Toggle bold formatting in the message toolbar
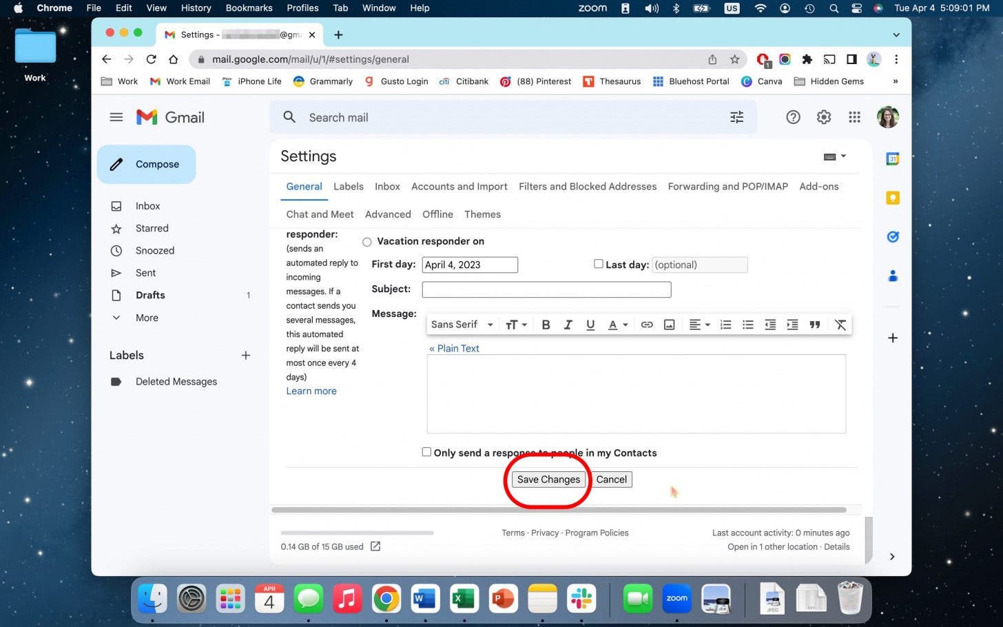Screen dimensions: 1003x627 [546, 324]
